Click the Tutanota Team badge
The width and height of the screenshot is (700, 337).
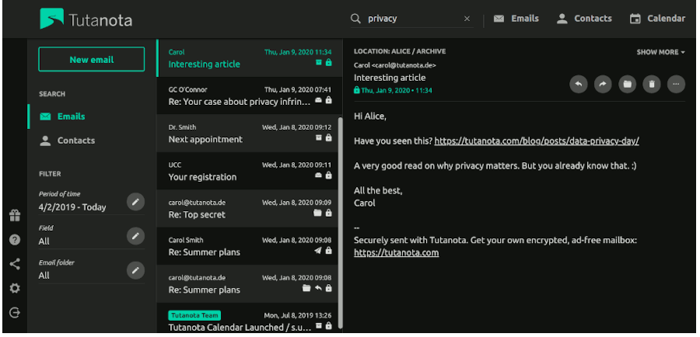[194, 315]
